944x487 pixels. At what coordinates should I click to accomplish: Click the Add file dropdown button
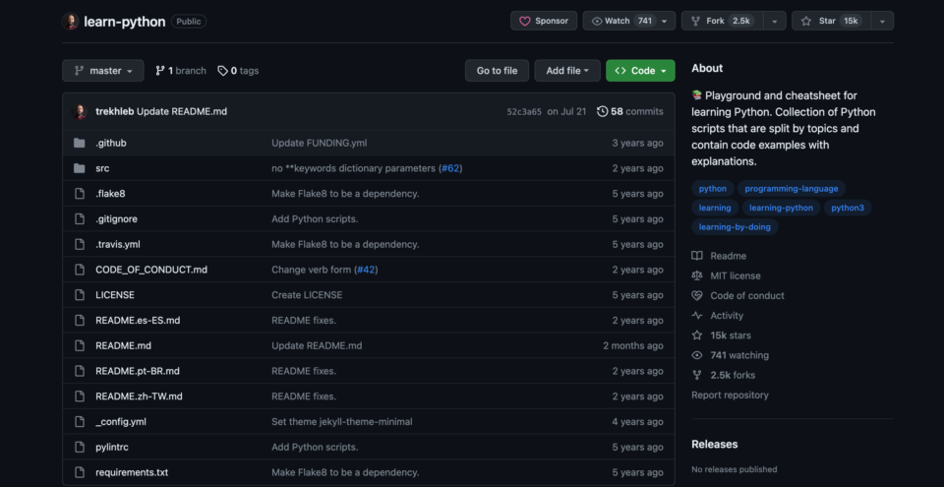click(567, 71)
